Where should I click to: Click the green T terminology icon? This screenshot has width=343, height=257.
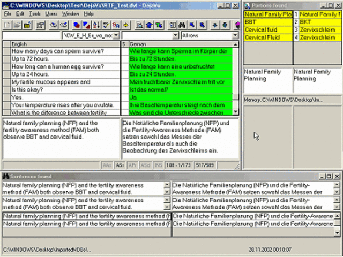pyautogui.click(x=159, y=25)
